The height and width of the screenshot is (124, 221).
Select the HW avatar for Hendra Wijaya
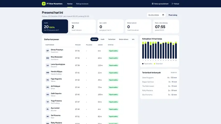click(48, 73)
